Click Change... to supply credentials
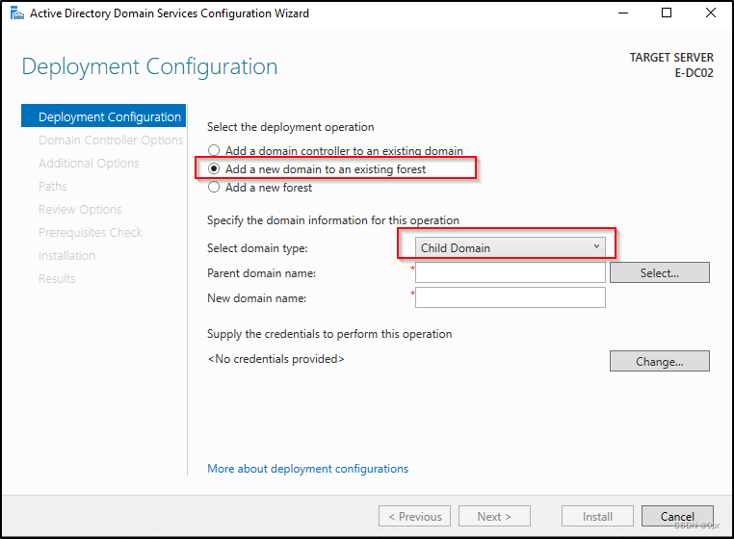 tap(660, 361)
